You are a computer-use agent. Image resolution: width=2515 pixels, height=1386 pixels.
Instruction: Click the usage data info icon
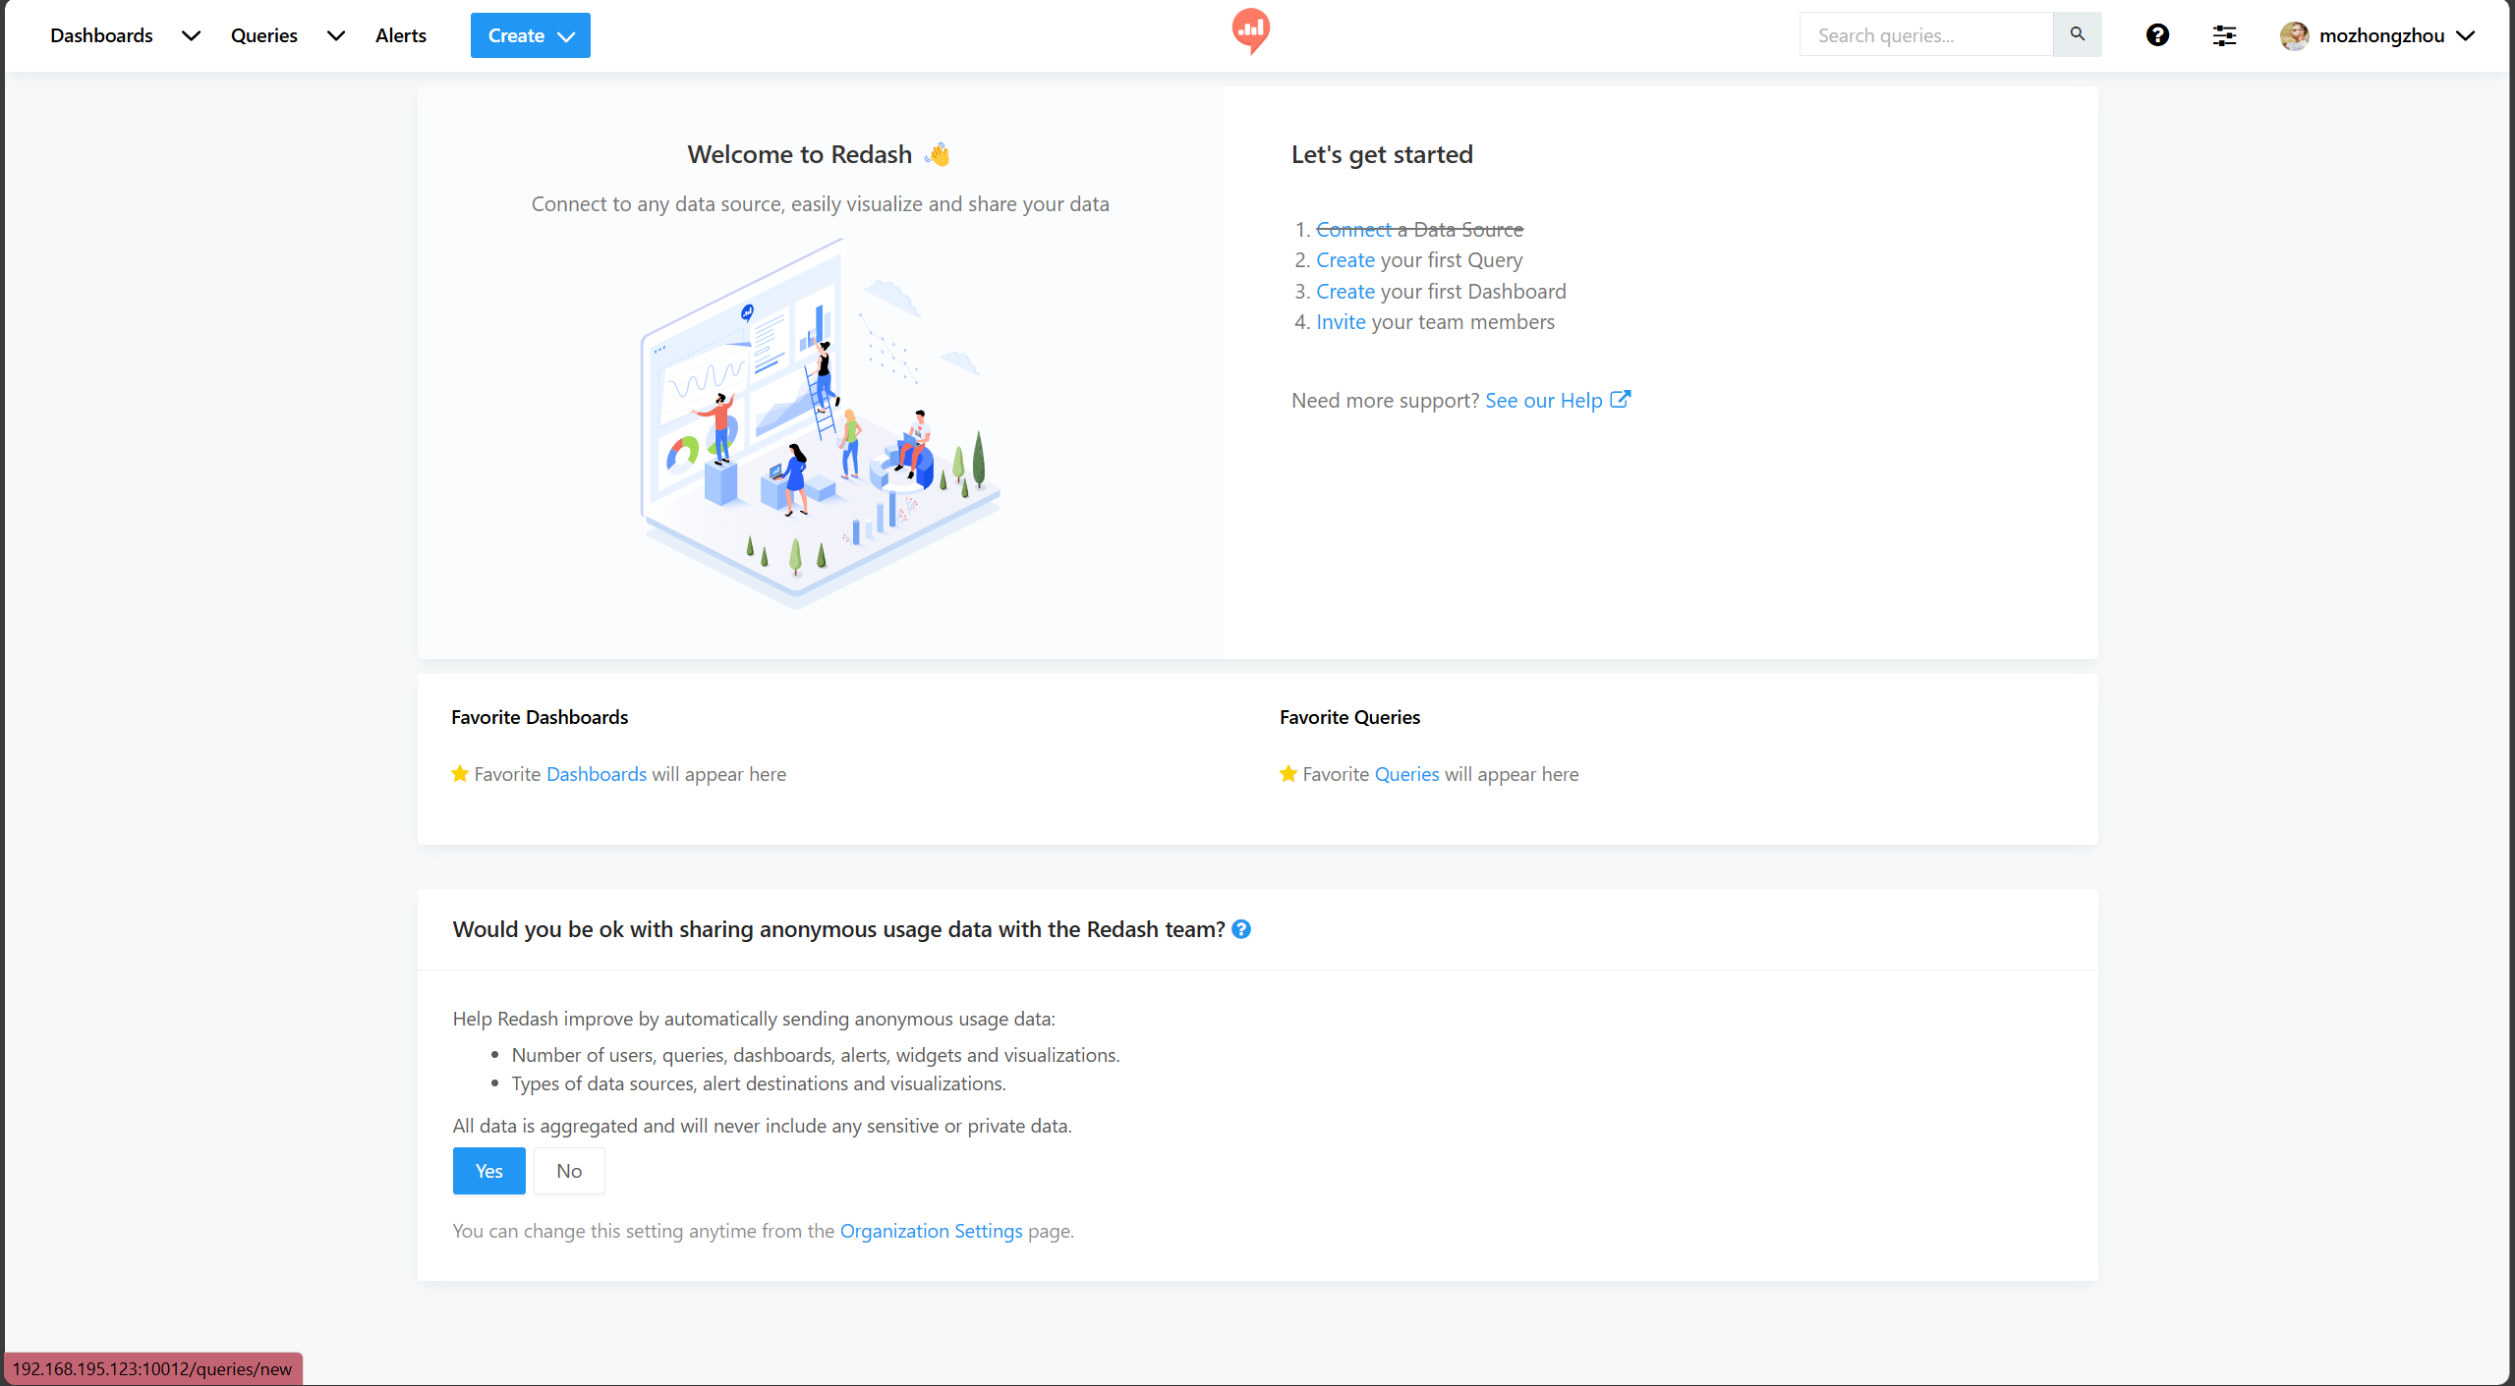point(1241,929)
